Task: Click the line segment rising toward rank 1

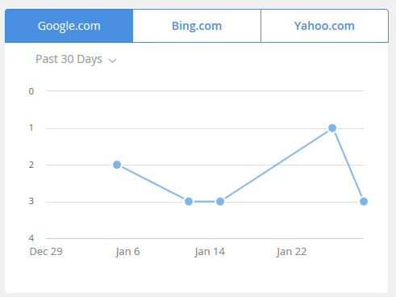Action: point(276,165)
